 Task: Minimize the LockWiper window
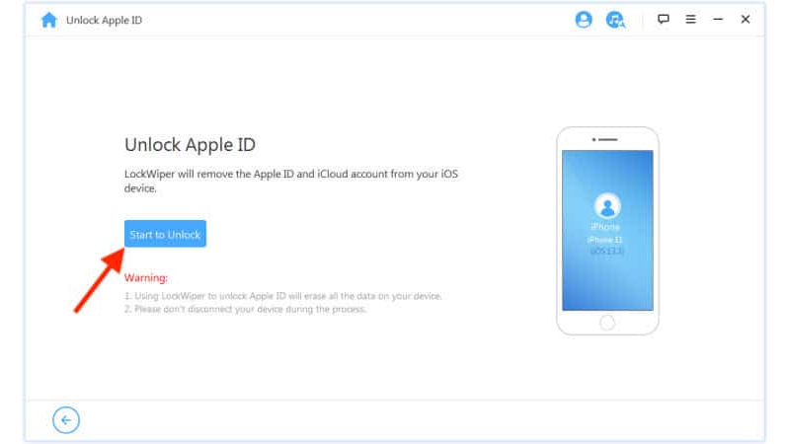pyautogui.click(x=718, y=19)
